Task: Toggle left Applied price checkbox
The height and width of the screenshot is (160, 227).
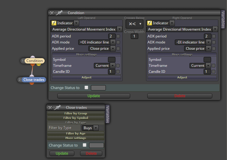Action: (118, 49)
